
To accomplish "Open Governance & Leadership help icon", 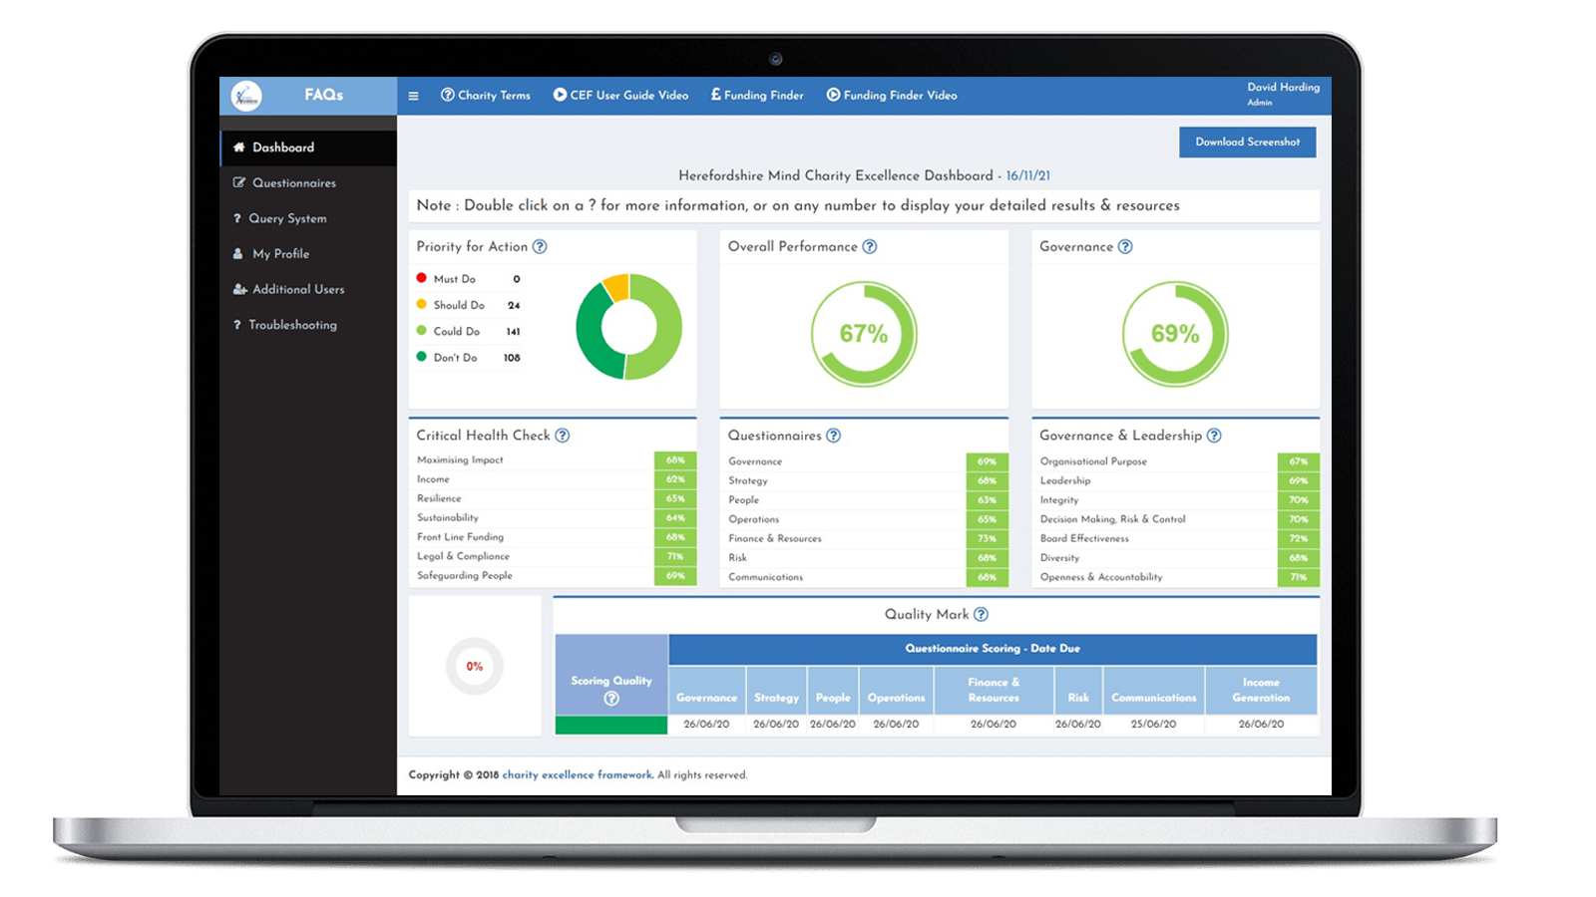I will click(1214, 436).
